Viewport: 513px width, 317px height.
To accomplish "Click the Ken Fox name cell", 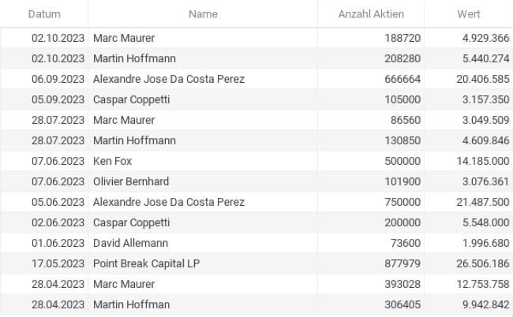I will click(x=203, y=161).
